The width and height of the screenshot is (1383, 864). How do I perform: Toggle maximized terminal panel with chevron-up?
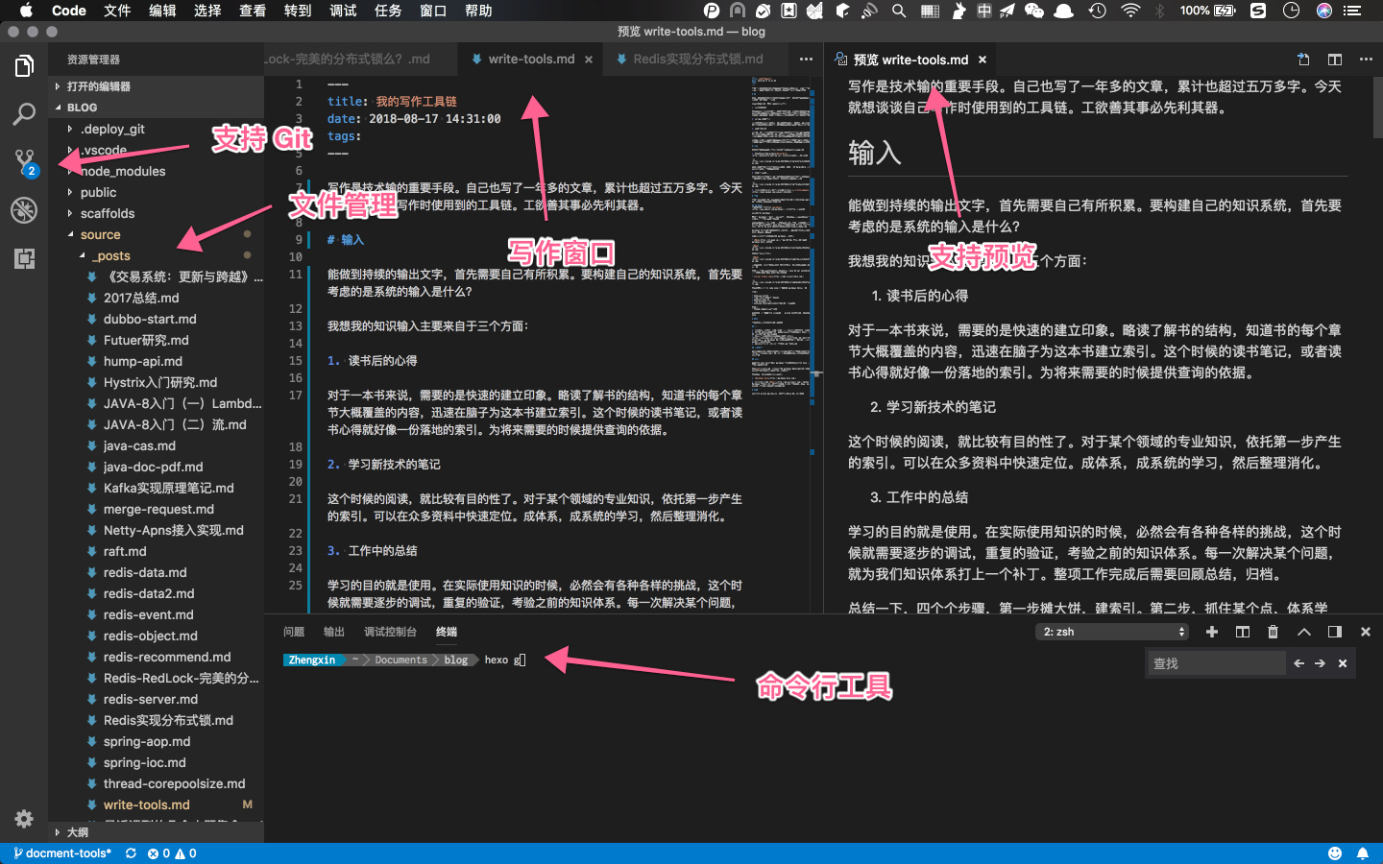(1303, 632)
